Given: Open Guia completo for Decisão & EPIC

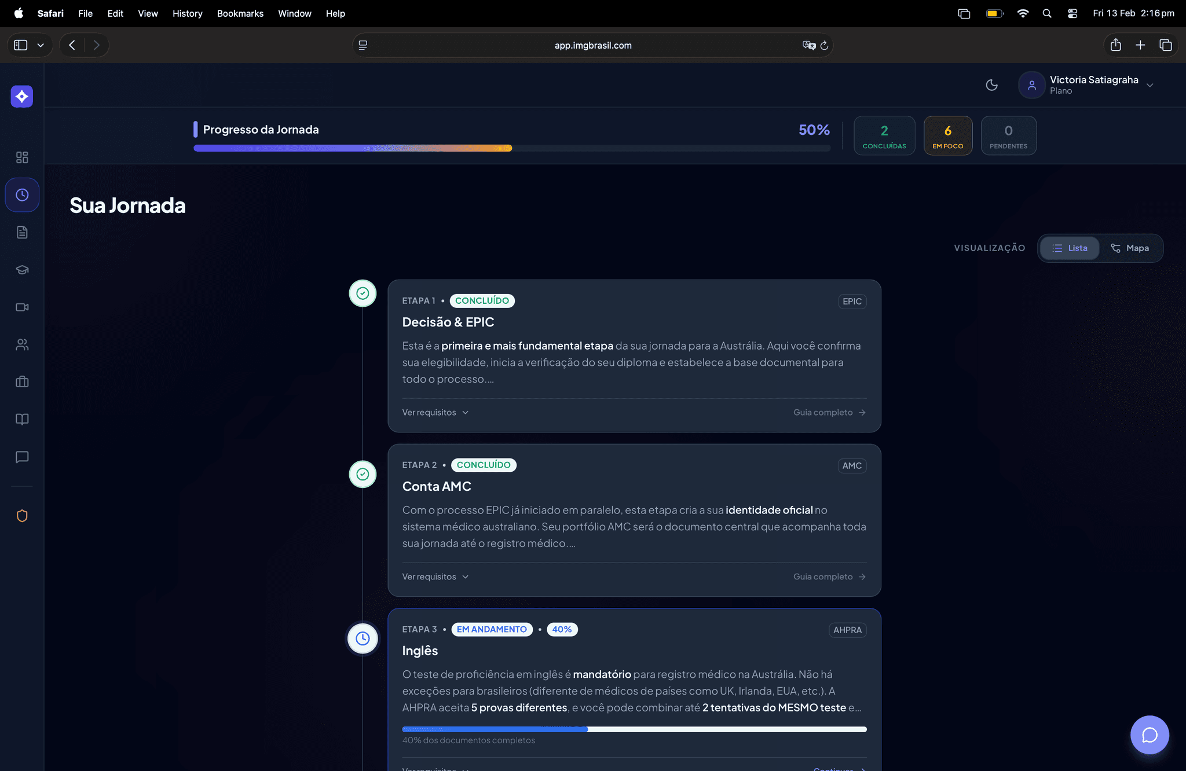Looking at the screenshot, I should (828, 412).
